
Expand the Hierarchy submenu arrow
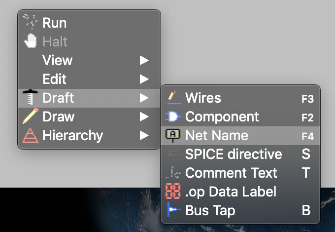tap(144, 136)
